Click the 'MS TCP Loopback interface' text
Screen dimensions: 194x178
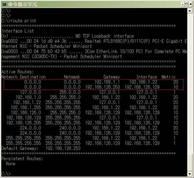(x=105, y=36)
